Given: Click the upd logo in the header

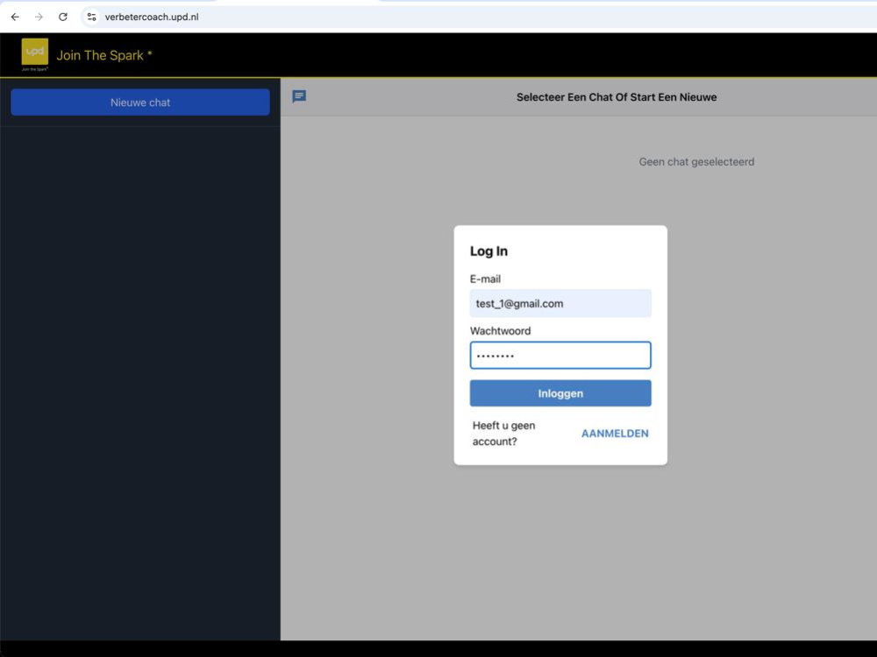Looking at the screenshot, I should tap(35, 54).
